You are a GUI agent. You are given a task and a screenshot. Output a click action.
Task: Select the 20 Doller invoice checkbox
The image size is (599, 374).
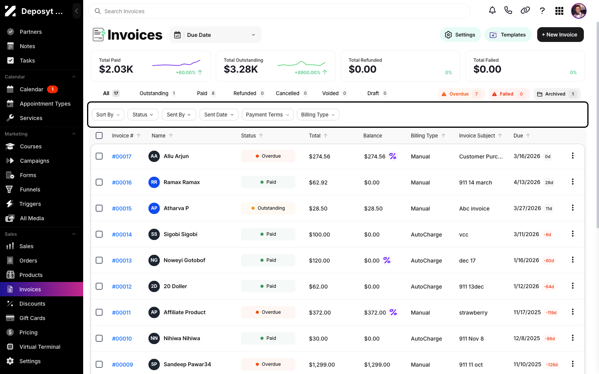pyautogui.click(x=99, y=286)
